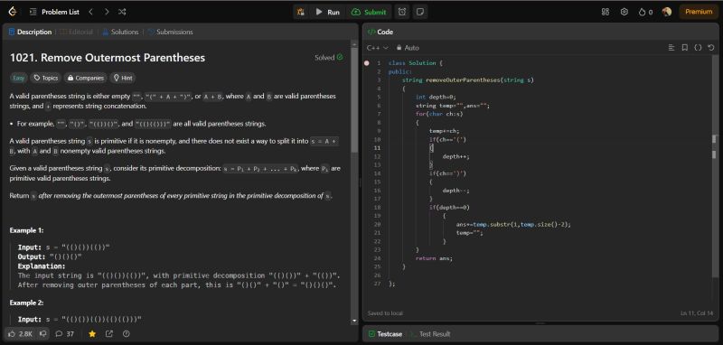Click the description panel scrollbar thumb

pyautogui.click(x=354, y=100)
